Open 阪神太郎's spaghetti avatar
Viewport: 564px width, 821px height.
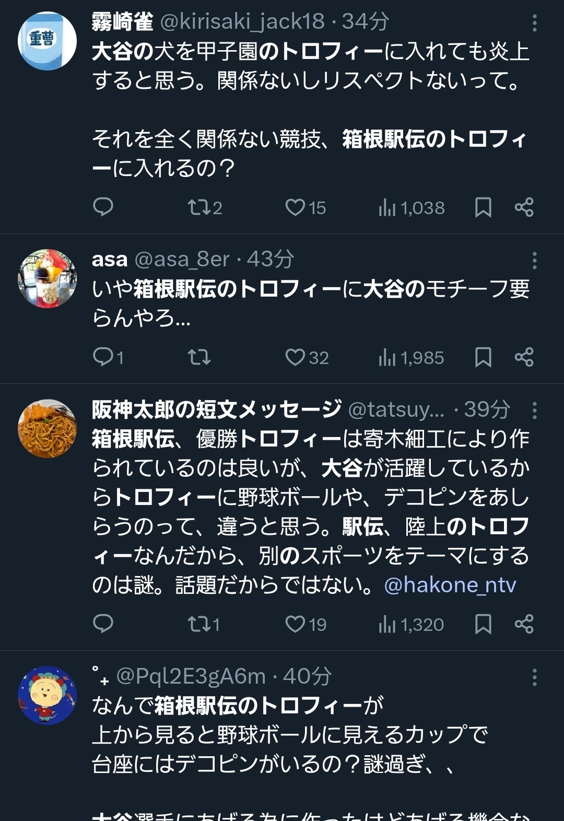tap(48, 429)
